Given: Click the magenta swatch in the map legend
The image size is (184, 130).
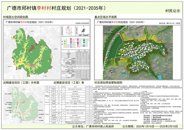Looking at the screenshot, I should tap(78, 39).
